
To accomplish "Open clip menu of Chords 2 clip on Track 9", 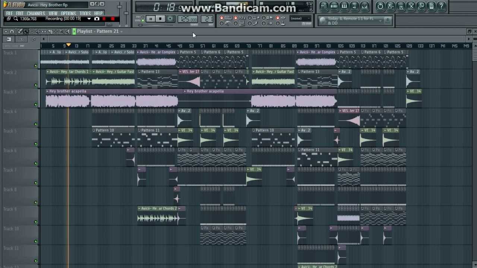I will click(x=139, y=208).
